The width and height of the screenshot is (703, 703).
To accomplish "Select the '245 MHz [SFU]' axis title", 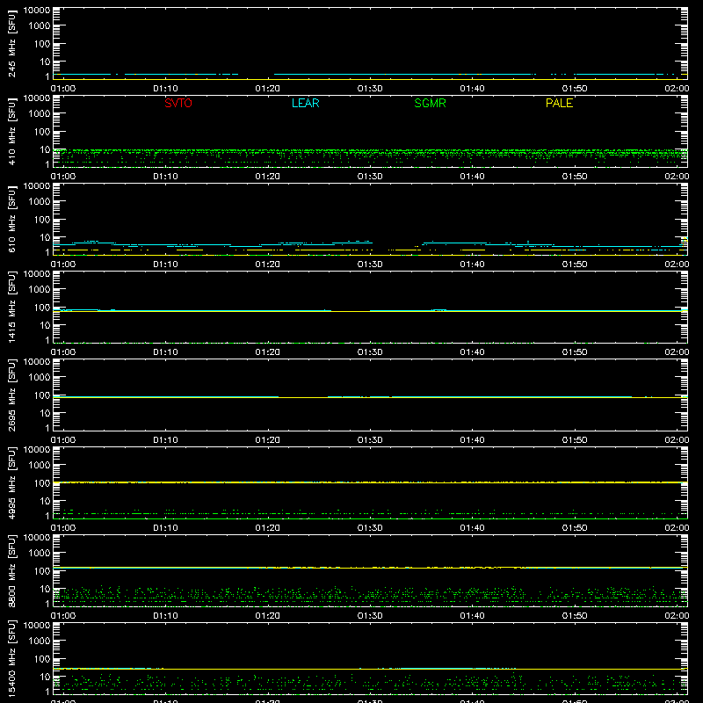I will 11,44.
